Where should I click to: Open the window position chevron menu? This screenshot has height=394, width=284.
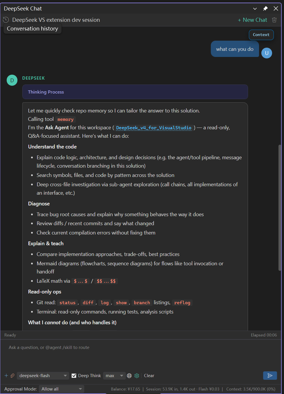[255, 9]
